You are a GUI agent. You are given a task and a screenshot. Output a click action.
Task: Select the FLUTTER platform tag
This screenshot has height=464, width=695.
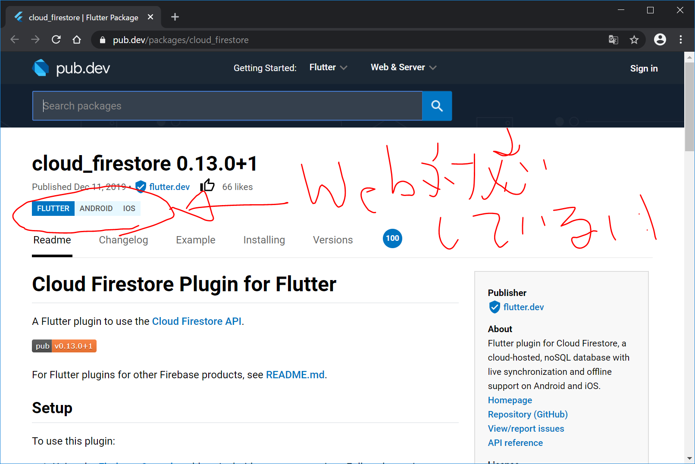click(53, 209)
